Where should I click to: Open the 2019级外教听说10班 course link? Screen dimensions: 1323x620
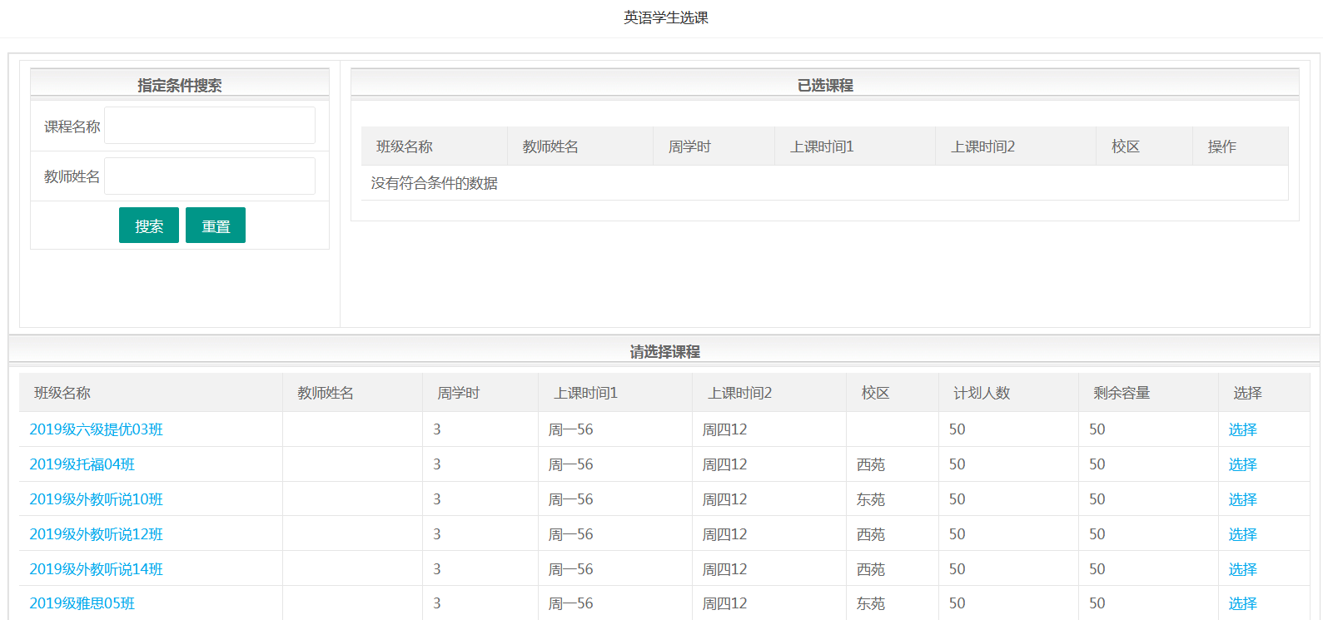click(96, 499)
